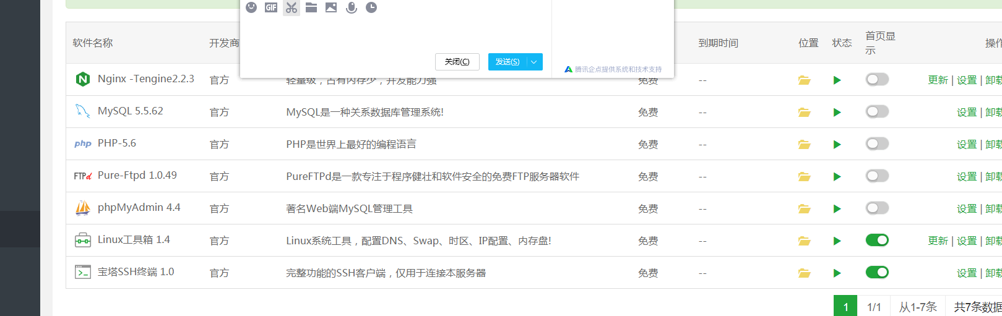Image resolution: width=1002 pixels, height=316 pixels.
Task: Click phpMyAdmin status play icon
Action: 837,208
